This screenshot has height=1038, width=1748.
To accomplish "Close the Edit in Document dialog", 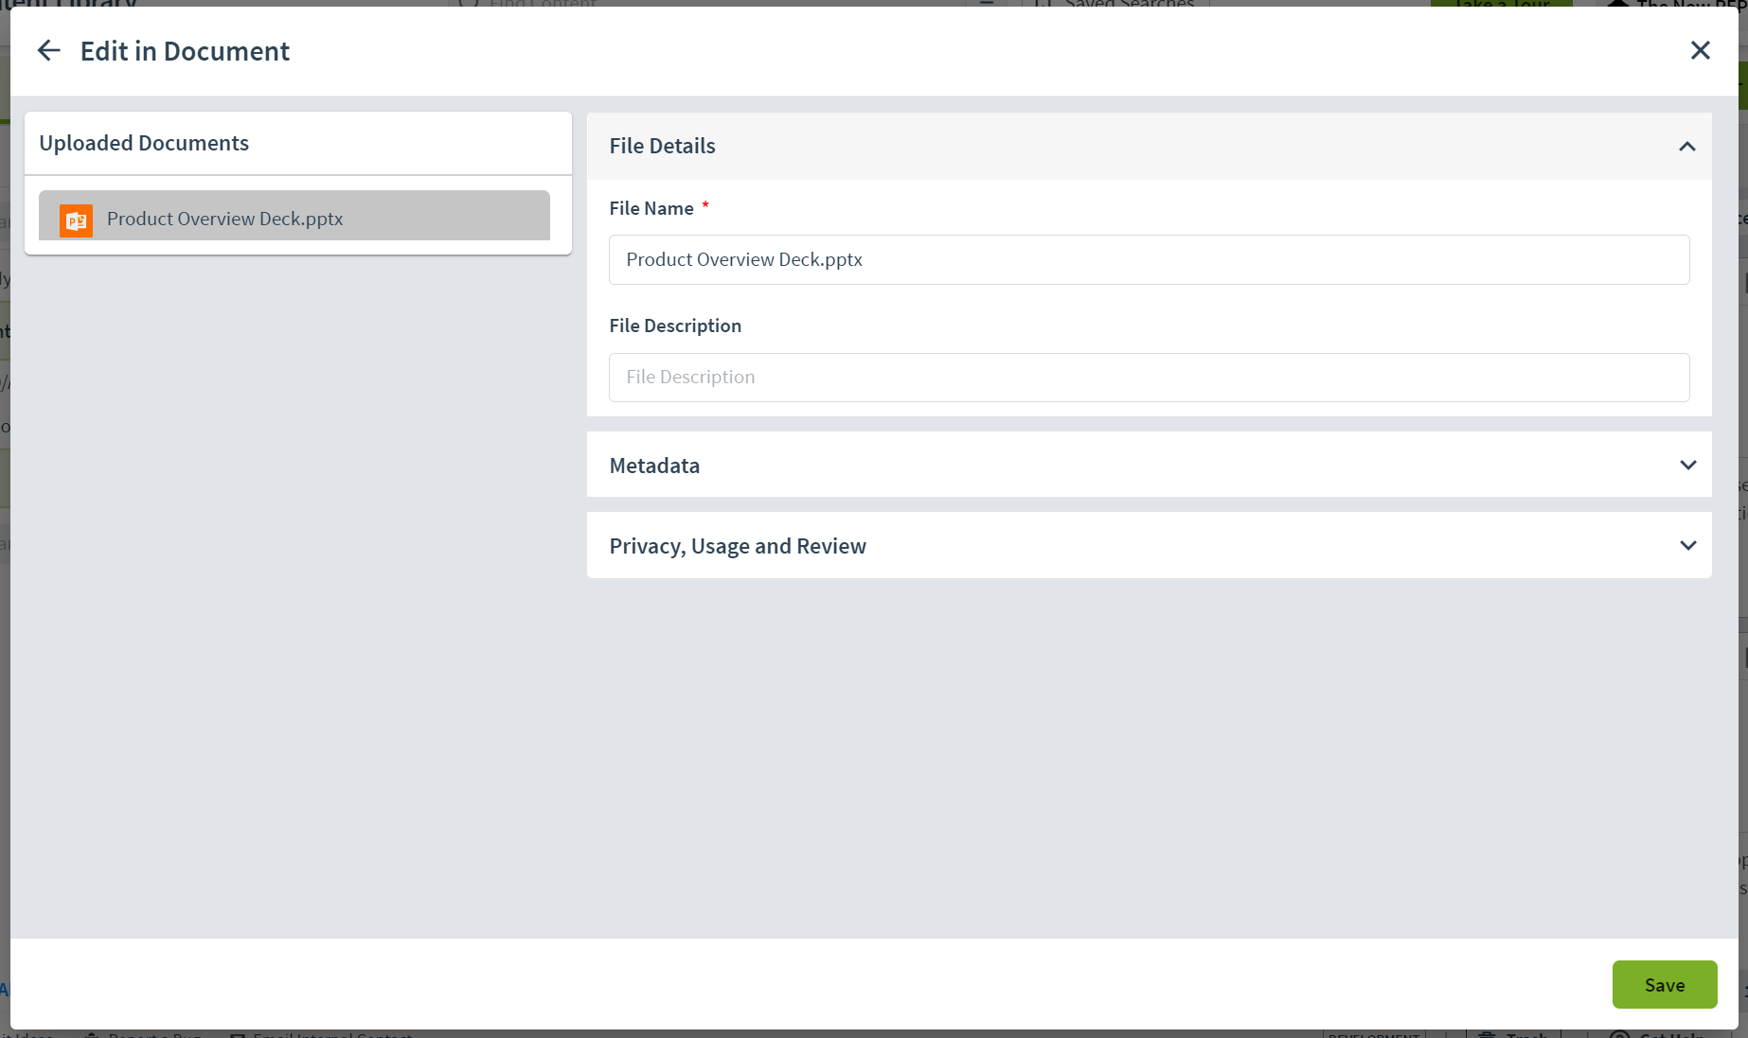I will 1700,50.
